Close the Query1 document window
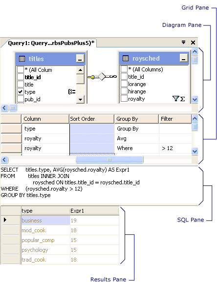This screenshot has width=217, height=287. pos(193,43)
